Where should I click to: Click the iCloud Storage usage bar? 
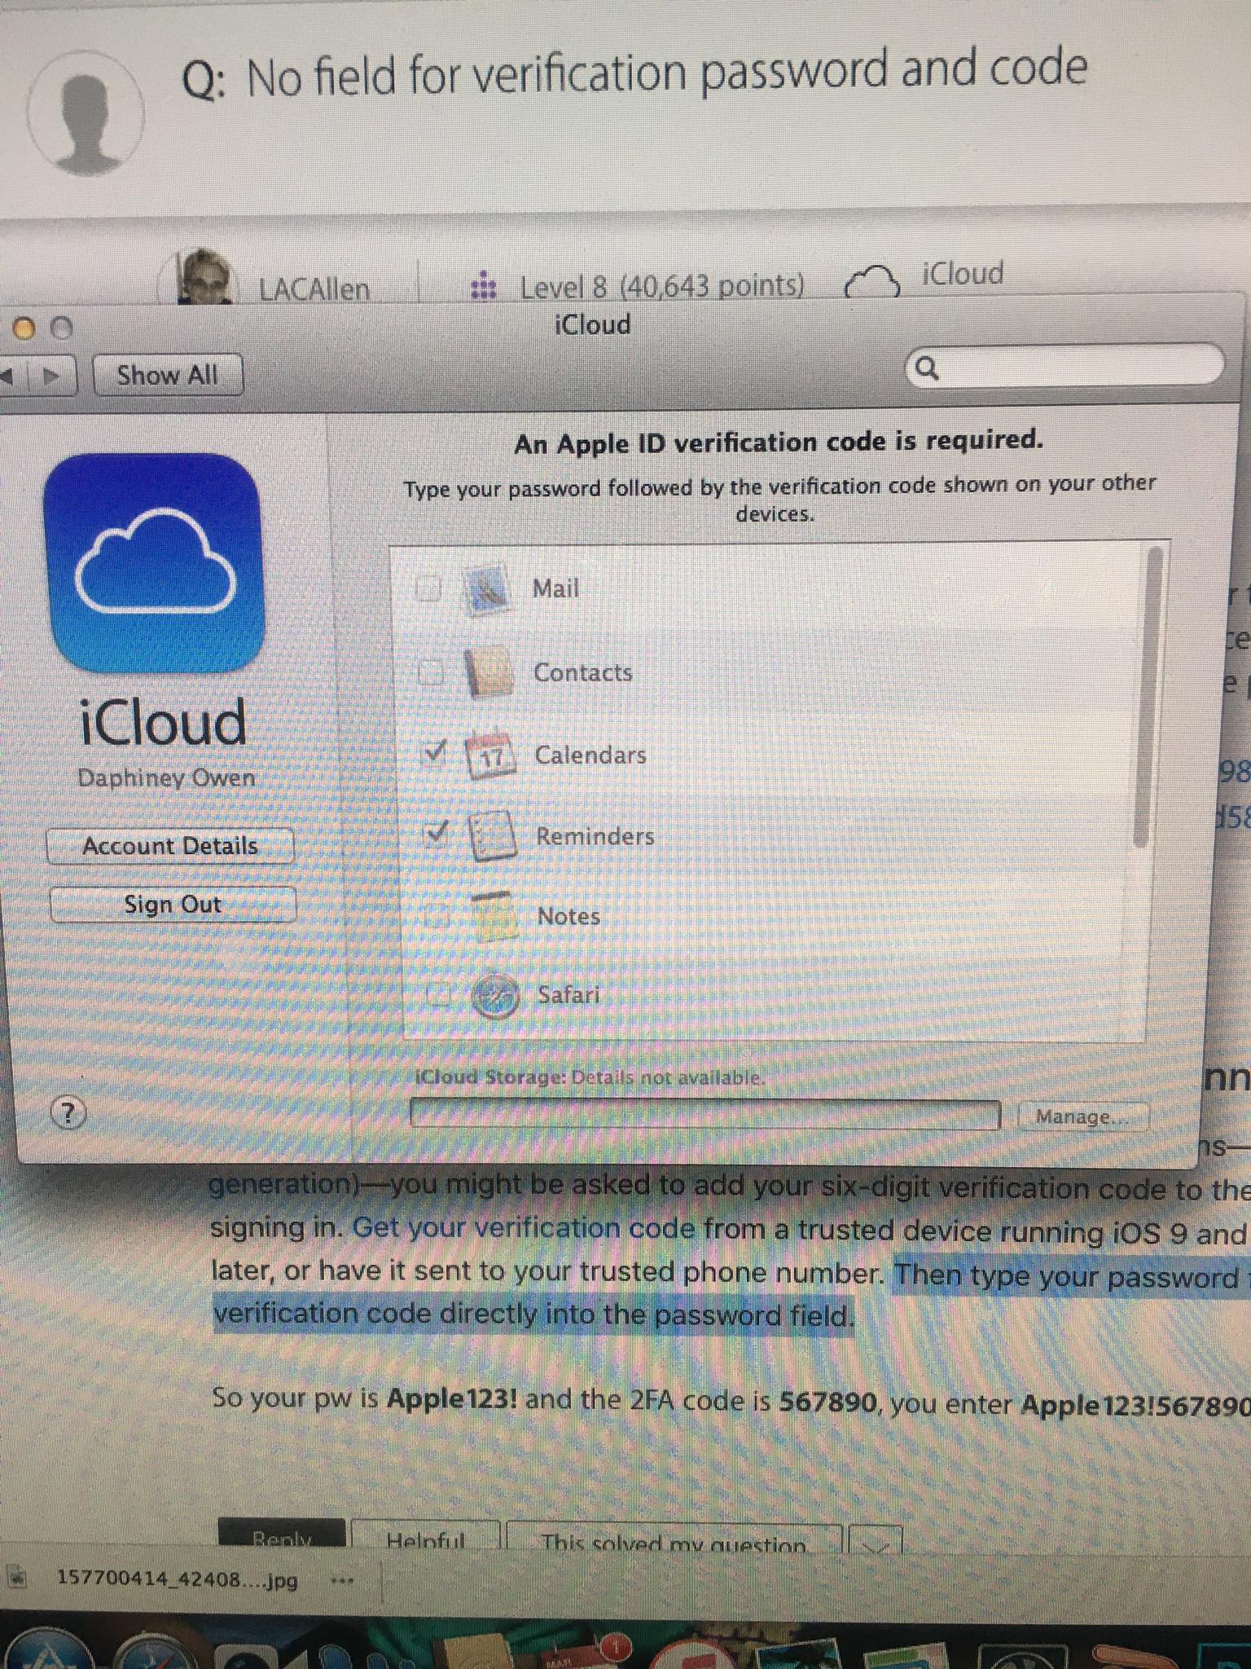coord(705,1115)
